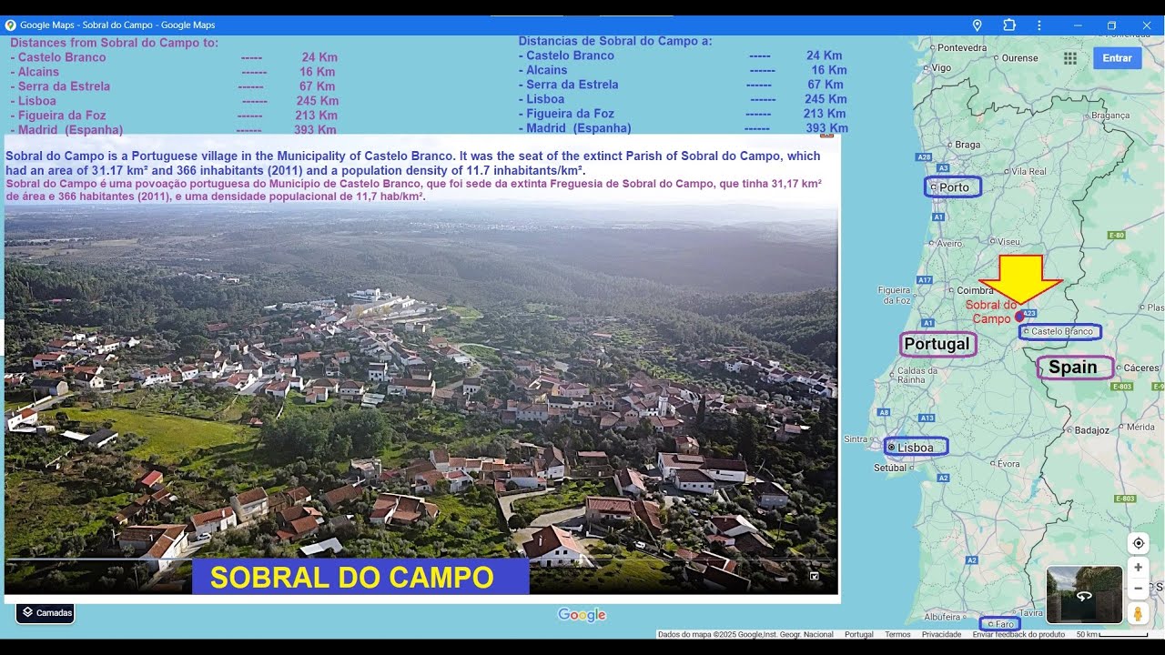Open the three-dot app menu

(x=1039, y=25)
